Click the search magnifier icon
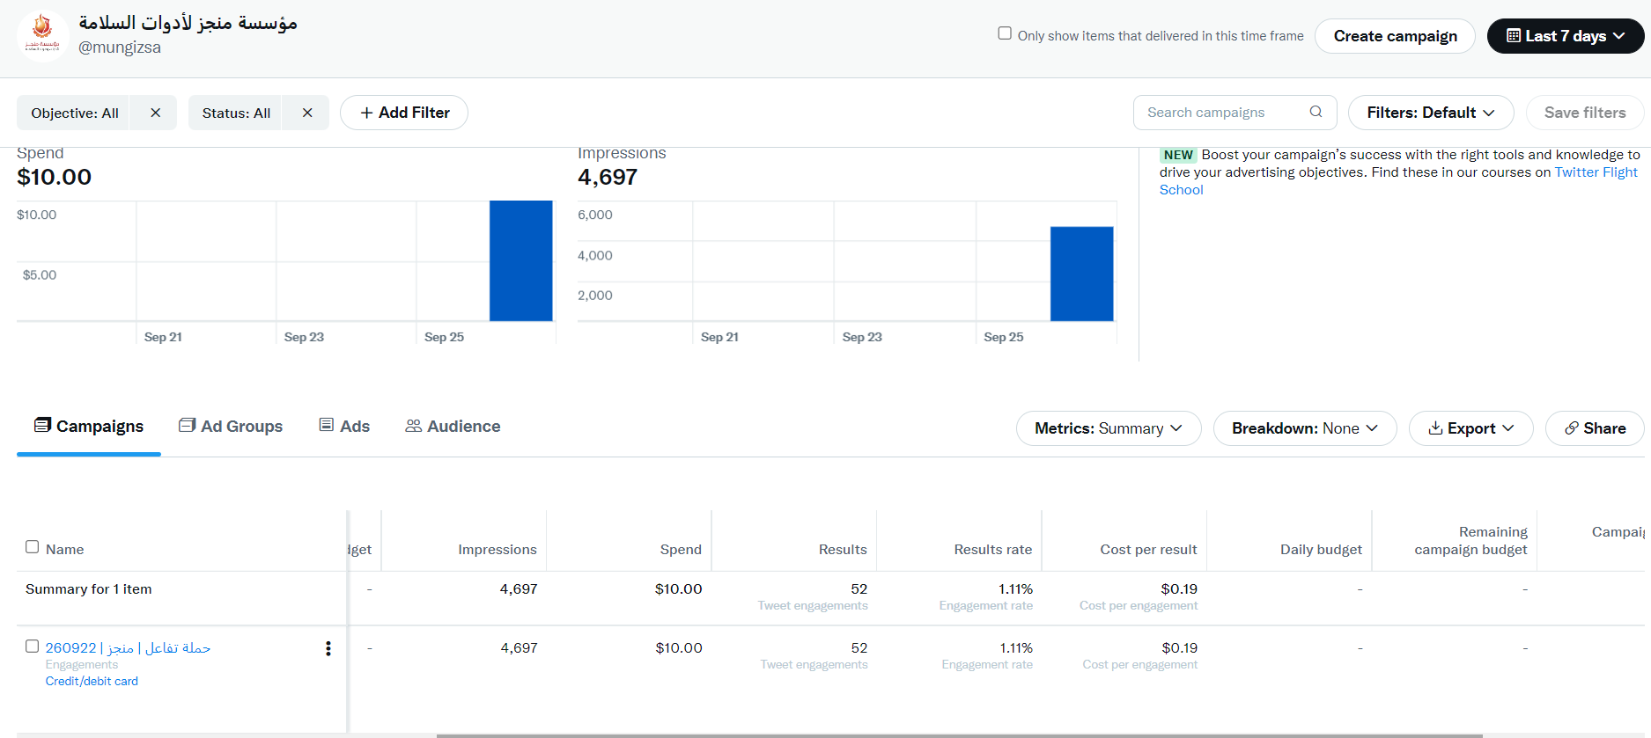This screenshot has height=738, width=1651. pos(1316,112)
